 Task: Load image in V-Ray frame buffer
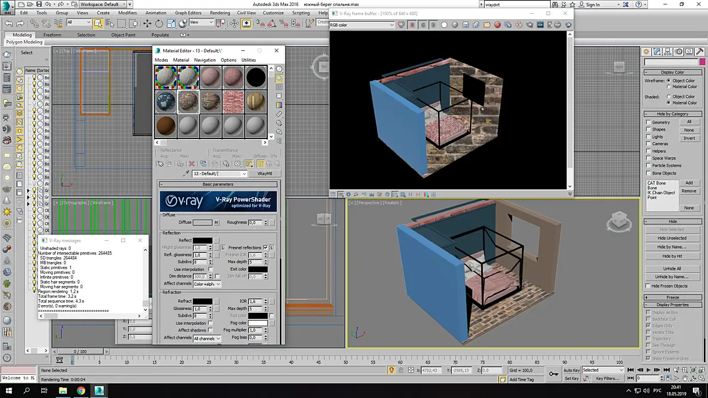tap(487, 25)
